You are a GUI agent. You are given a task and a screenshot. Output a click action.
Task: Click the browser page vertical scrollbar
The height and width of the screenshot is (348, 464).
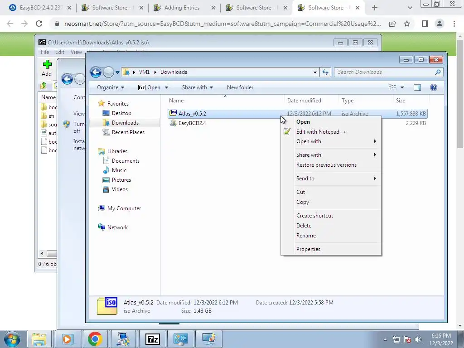click(459, 95)
